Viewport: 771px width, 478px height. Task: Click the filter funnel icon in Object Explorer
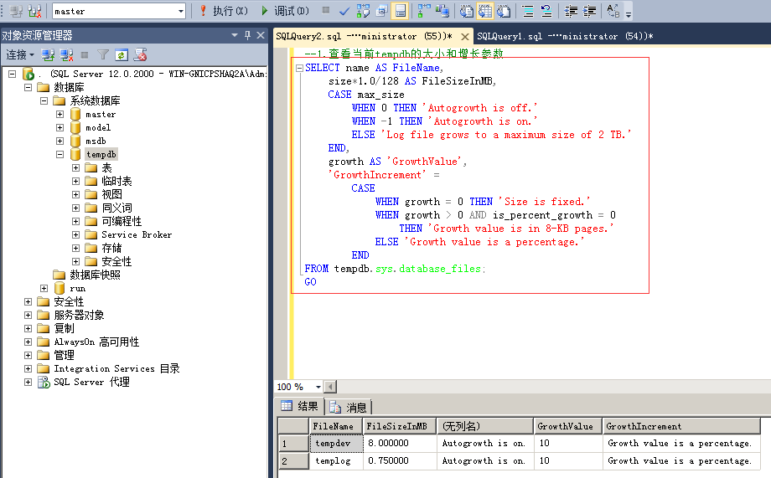[x=102, y=54]
